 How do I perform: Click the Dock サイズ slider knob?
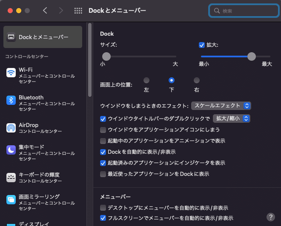106,56
